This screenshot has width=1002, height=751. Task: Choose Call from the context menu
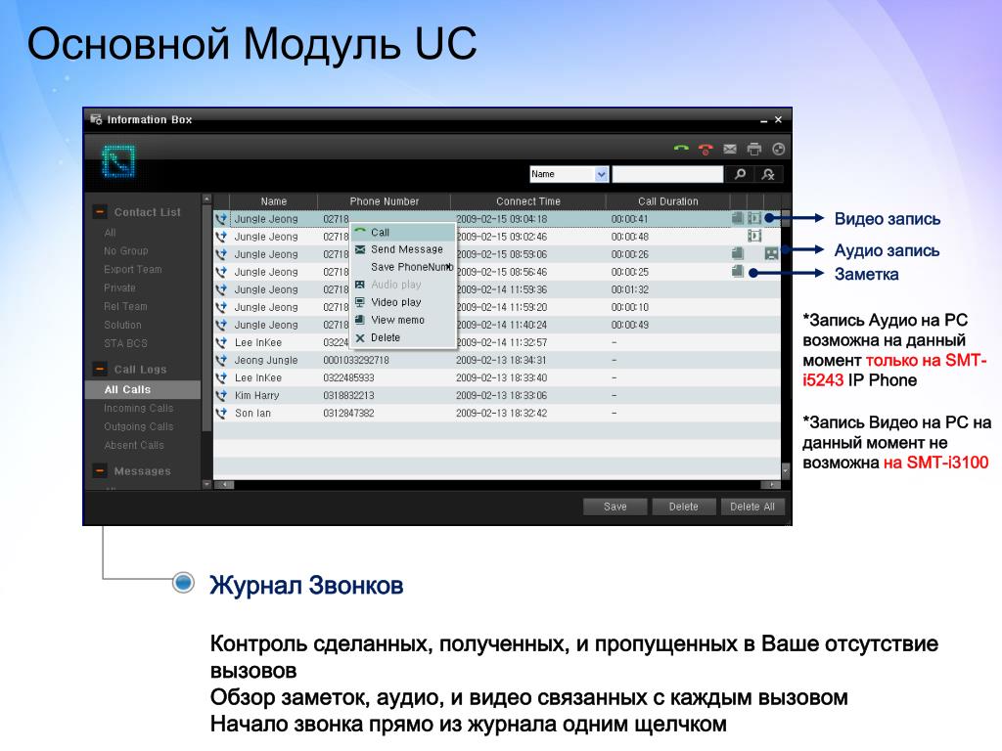[403, 233]
